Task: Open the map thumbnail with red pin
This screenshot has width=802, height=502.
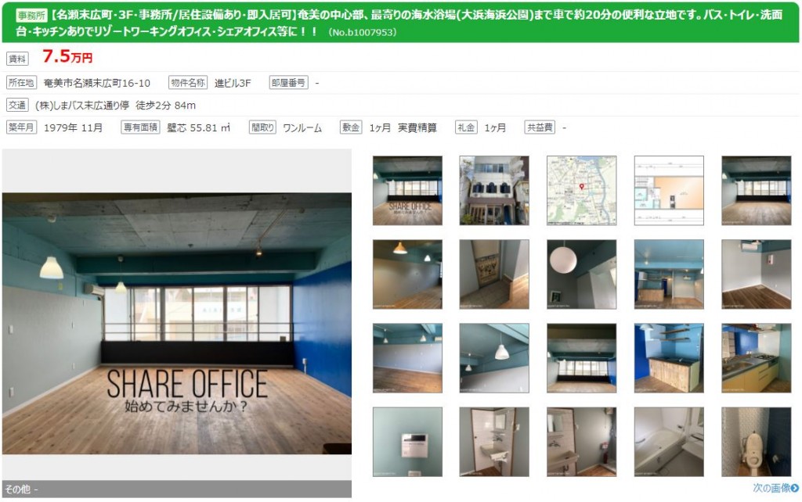Action: tap(582, 191)
